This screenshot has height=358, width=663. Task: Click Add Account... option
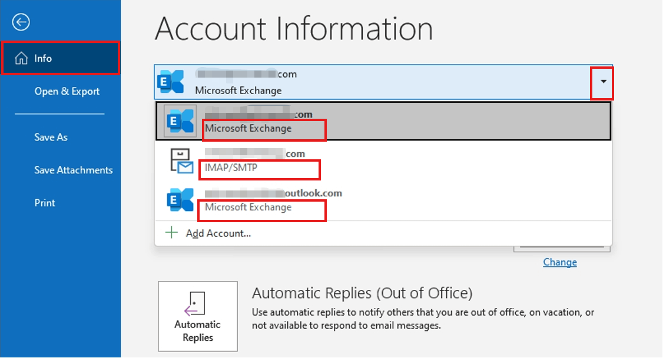click(x=218, y=233)
